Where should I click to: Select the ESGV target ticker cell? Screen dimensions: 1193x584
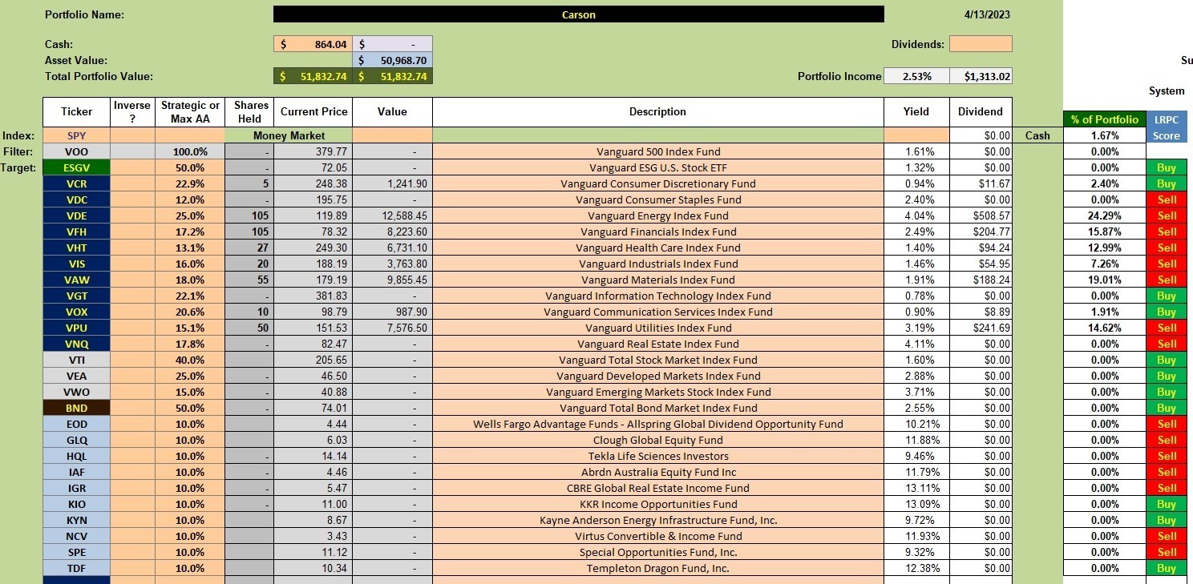point(76,167)
